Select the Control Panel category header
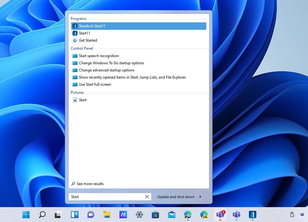Viewport: 308px width, 222px height. pyautogui.click(x=82, y=48)
